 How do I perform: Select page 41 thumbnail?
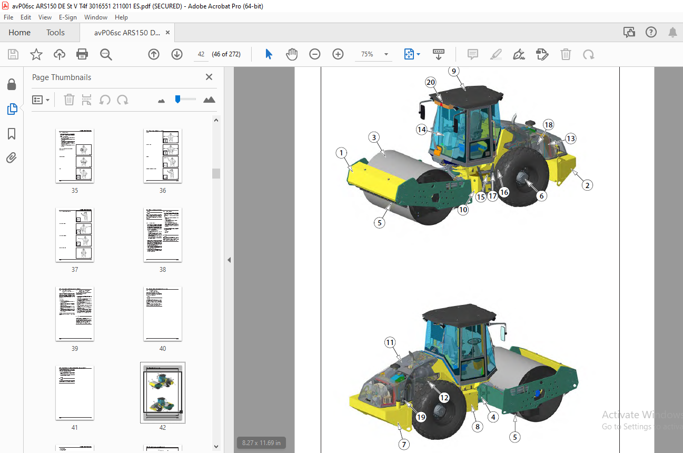75,393
